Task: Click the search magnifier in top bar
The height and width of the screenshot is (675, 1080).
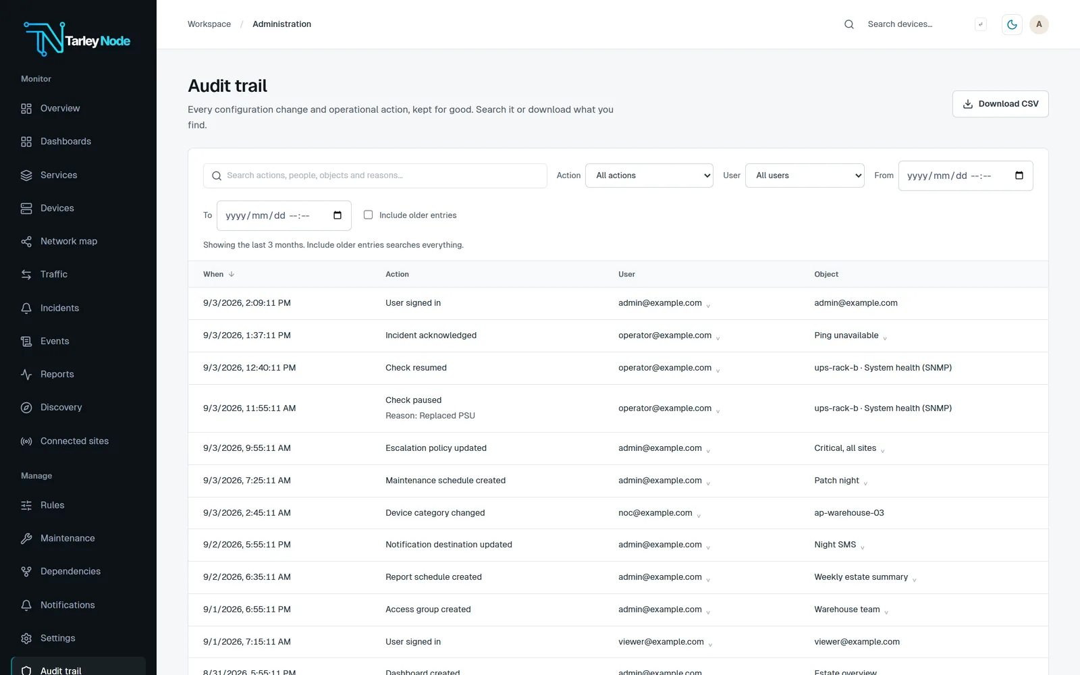Action: (x=849, y=24)
